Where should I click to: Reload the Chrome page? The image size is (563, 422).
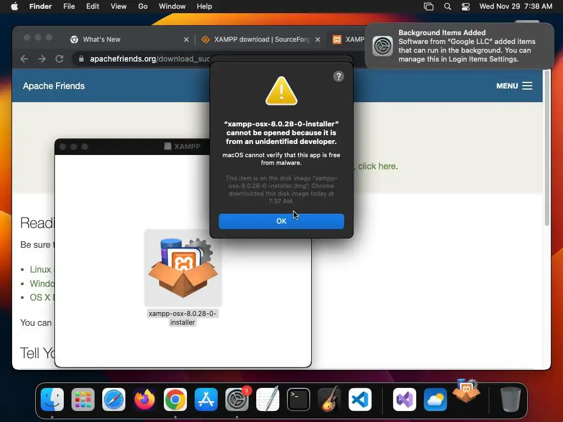(x=59, y=59)
